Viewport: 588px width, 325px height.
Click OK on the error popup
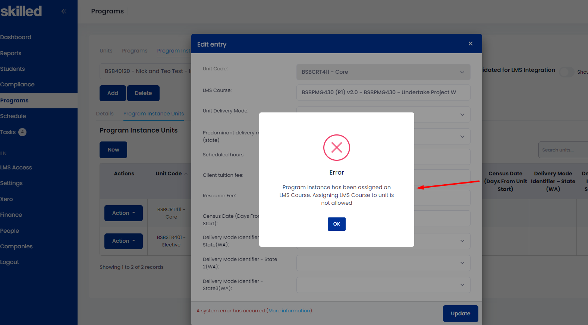pyautogui.click(x=336, y=224)
